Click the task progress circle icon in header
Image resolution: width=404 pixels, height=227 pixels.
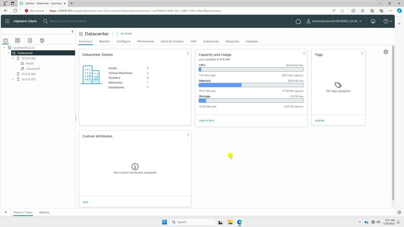tap(298, 21)
